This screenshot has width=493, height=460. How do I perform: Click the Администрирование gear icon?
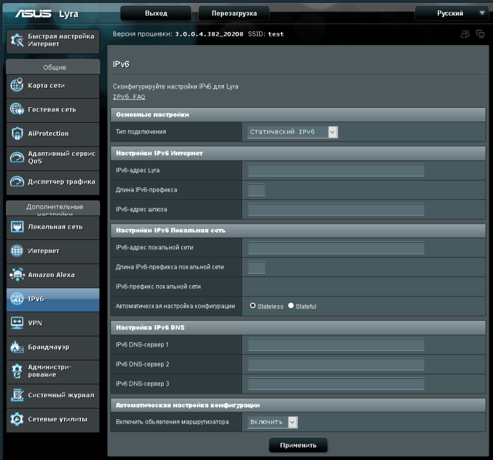click(17, 371)
